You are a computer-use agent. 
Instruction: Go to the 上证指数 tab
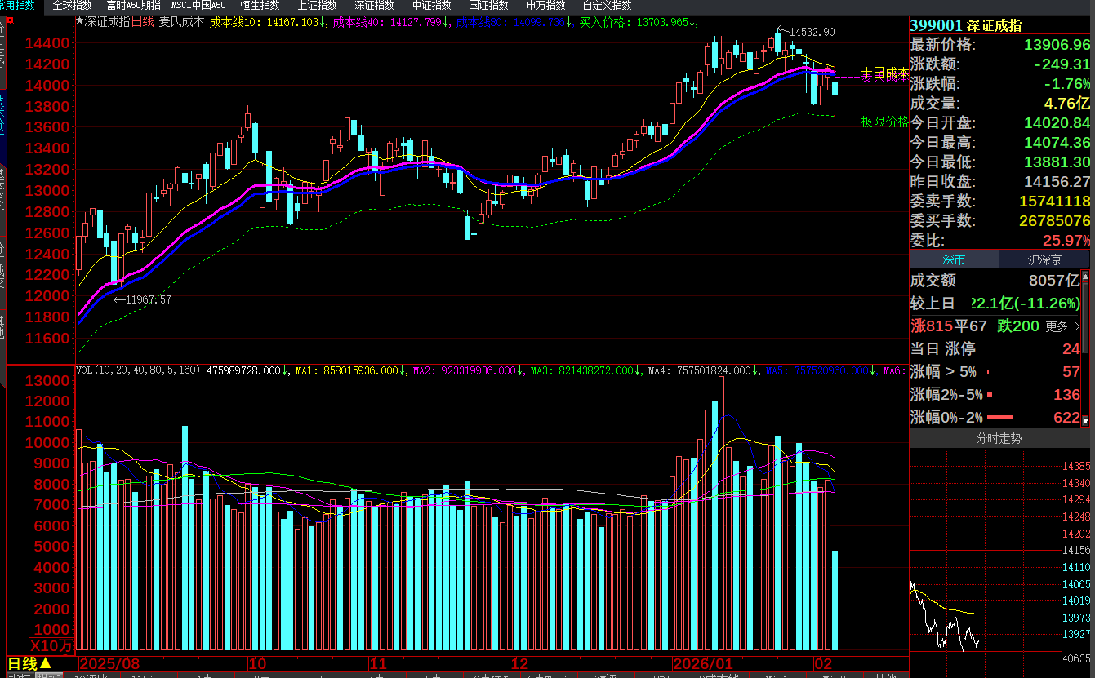point(317,6)
